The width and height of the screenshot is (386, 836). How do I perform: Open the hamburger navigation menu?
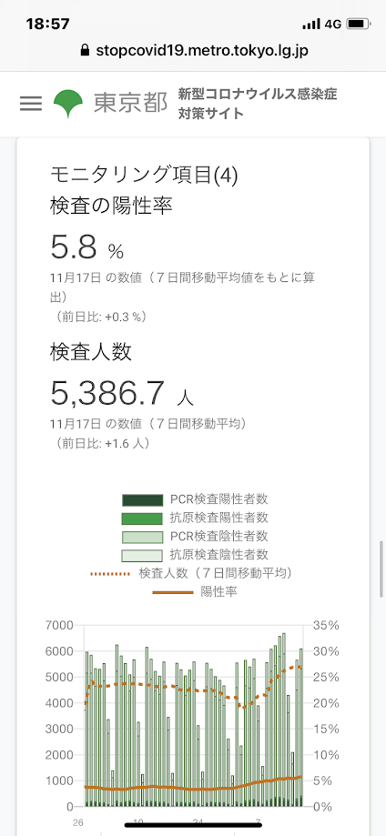point(30,104)
